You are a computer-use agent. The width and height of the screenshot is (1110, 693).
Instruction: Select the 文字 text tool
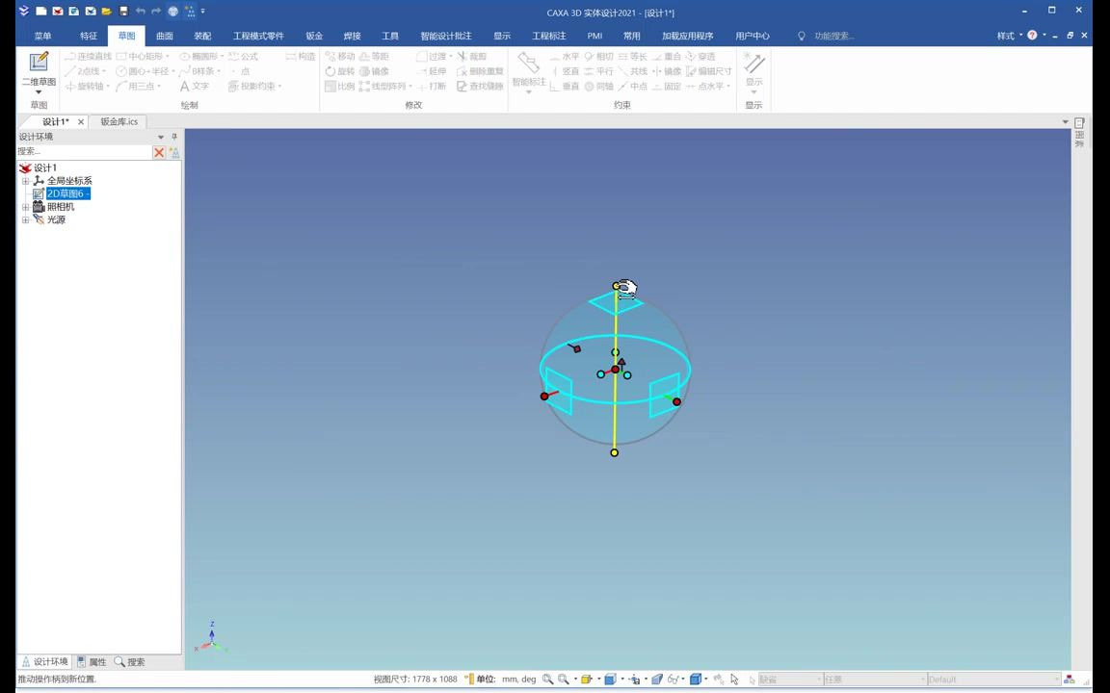[x=194, y=87]
